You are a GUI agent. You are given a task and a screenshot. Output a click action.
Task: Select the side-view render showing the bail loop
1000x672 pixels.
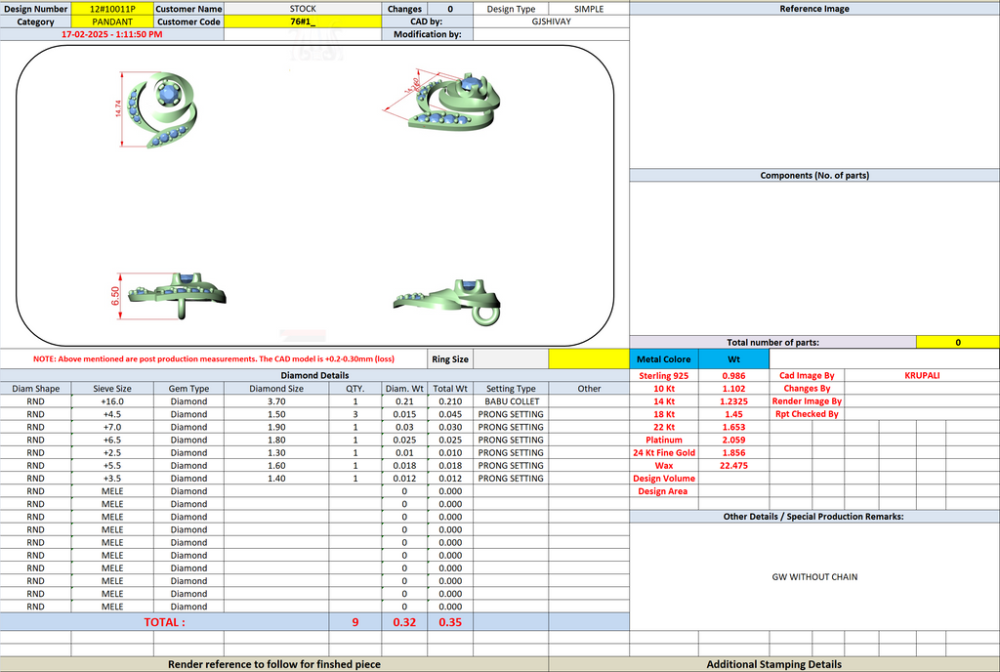tap(448, 302)
